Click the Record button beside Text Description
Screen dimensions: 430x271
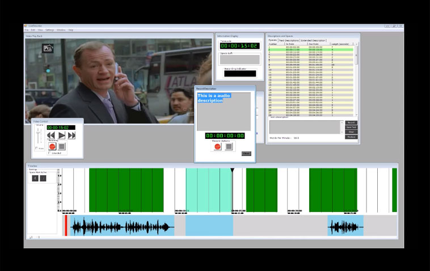tap(351, 122)
